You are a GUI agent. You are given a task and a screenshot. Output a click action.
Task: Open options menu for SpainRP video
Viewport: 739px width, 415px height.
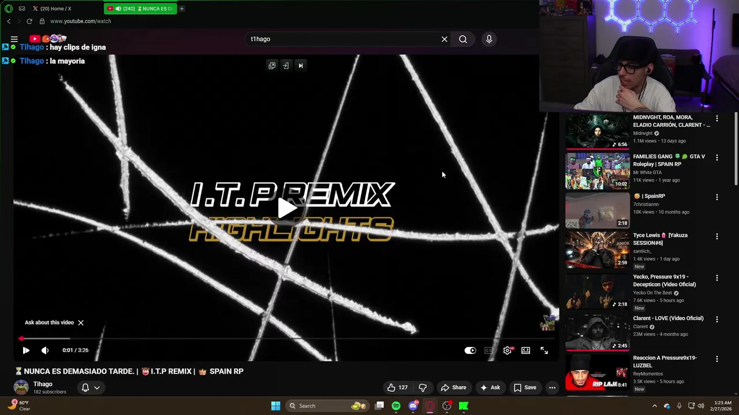click(x=717, y=197)
